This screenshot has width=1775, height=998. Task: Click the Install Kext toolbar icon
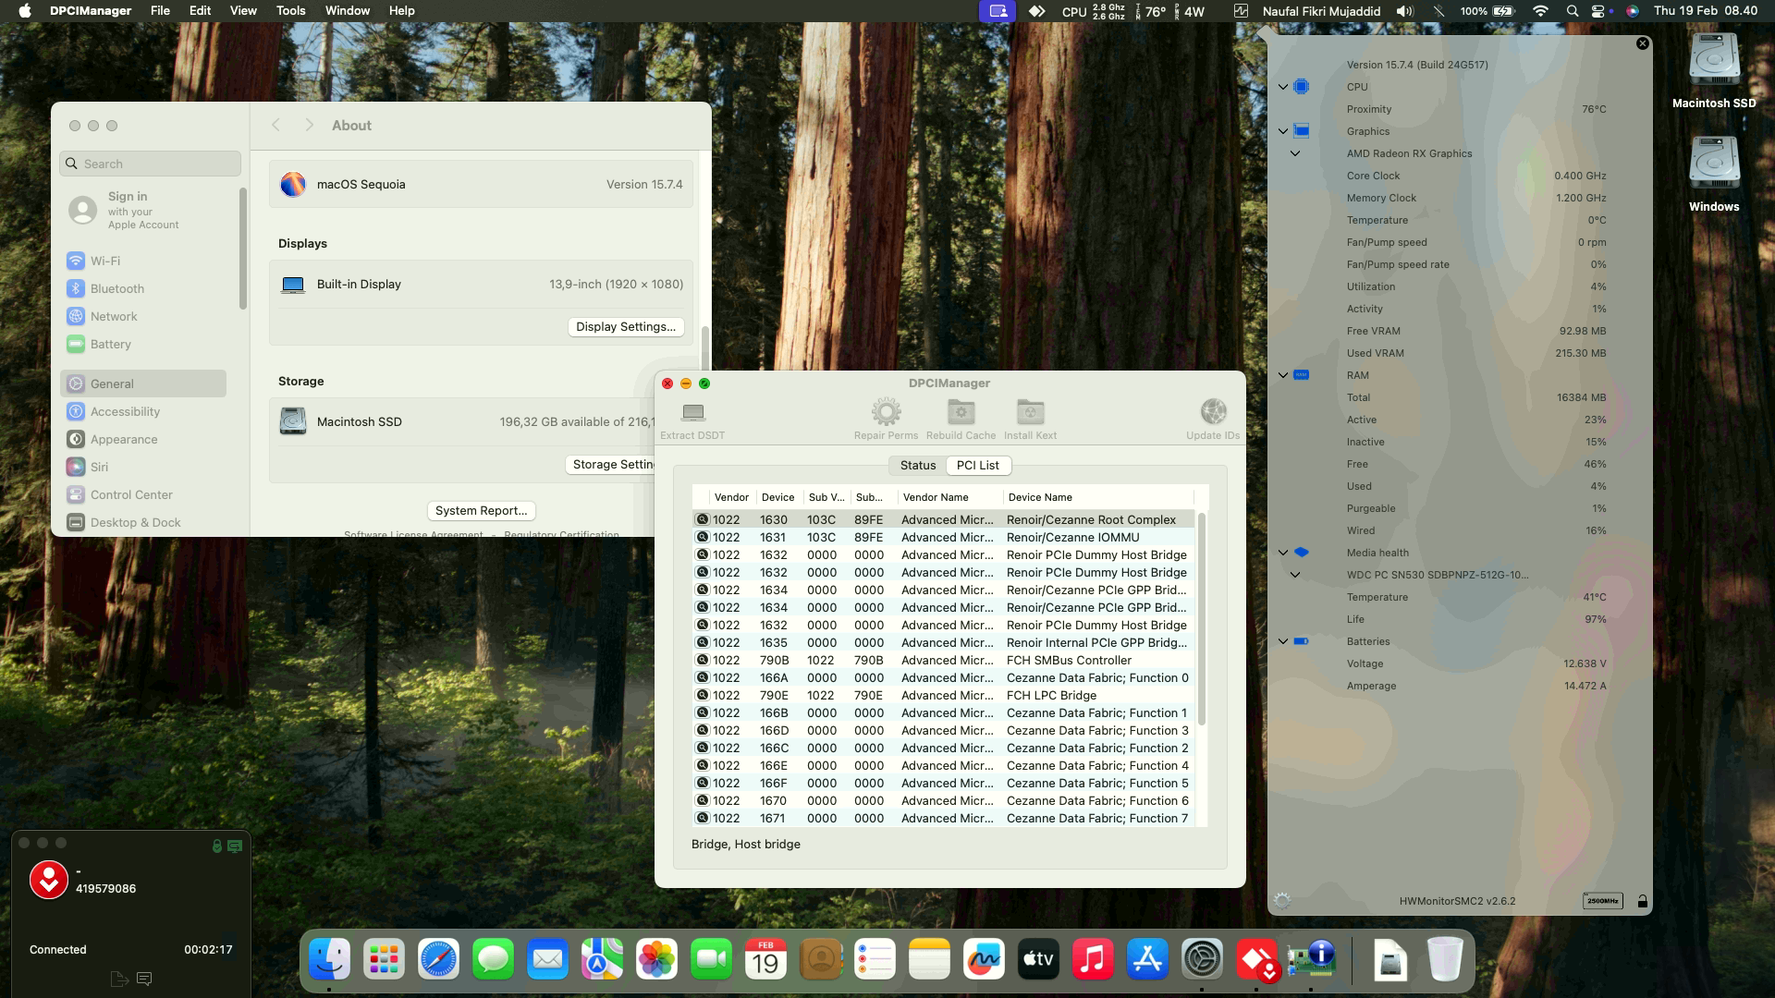click(x=1030, y=412)
